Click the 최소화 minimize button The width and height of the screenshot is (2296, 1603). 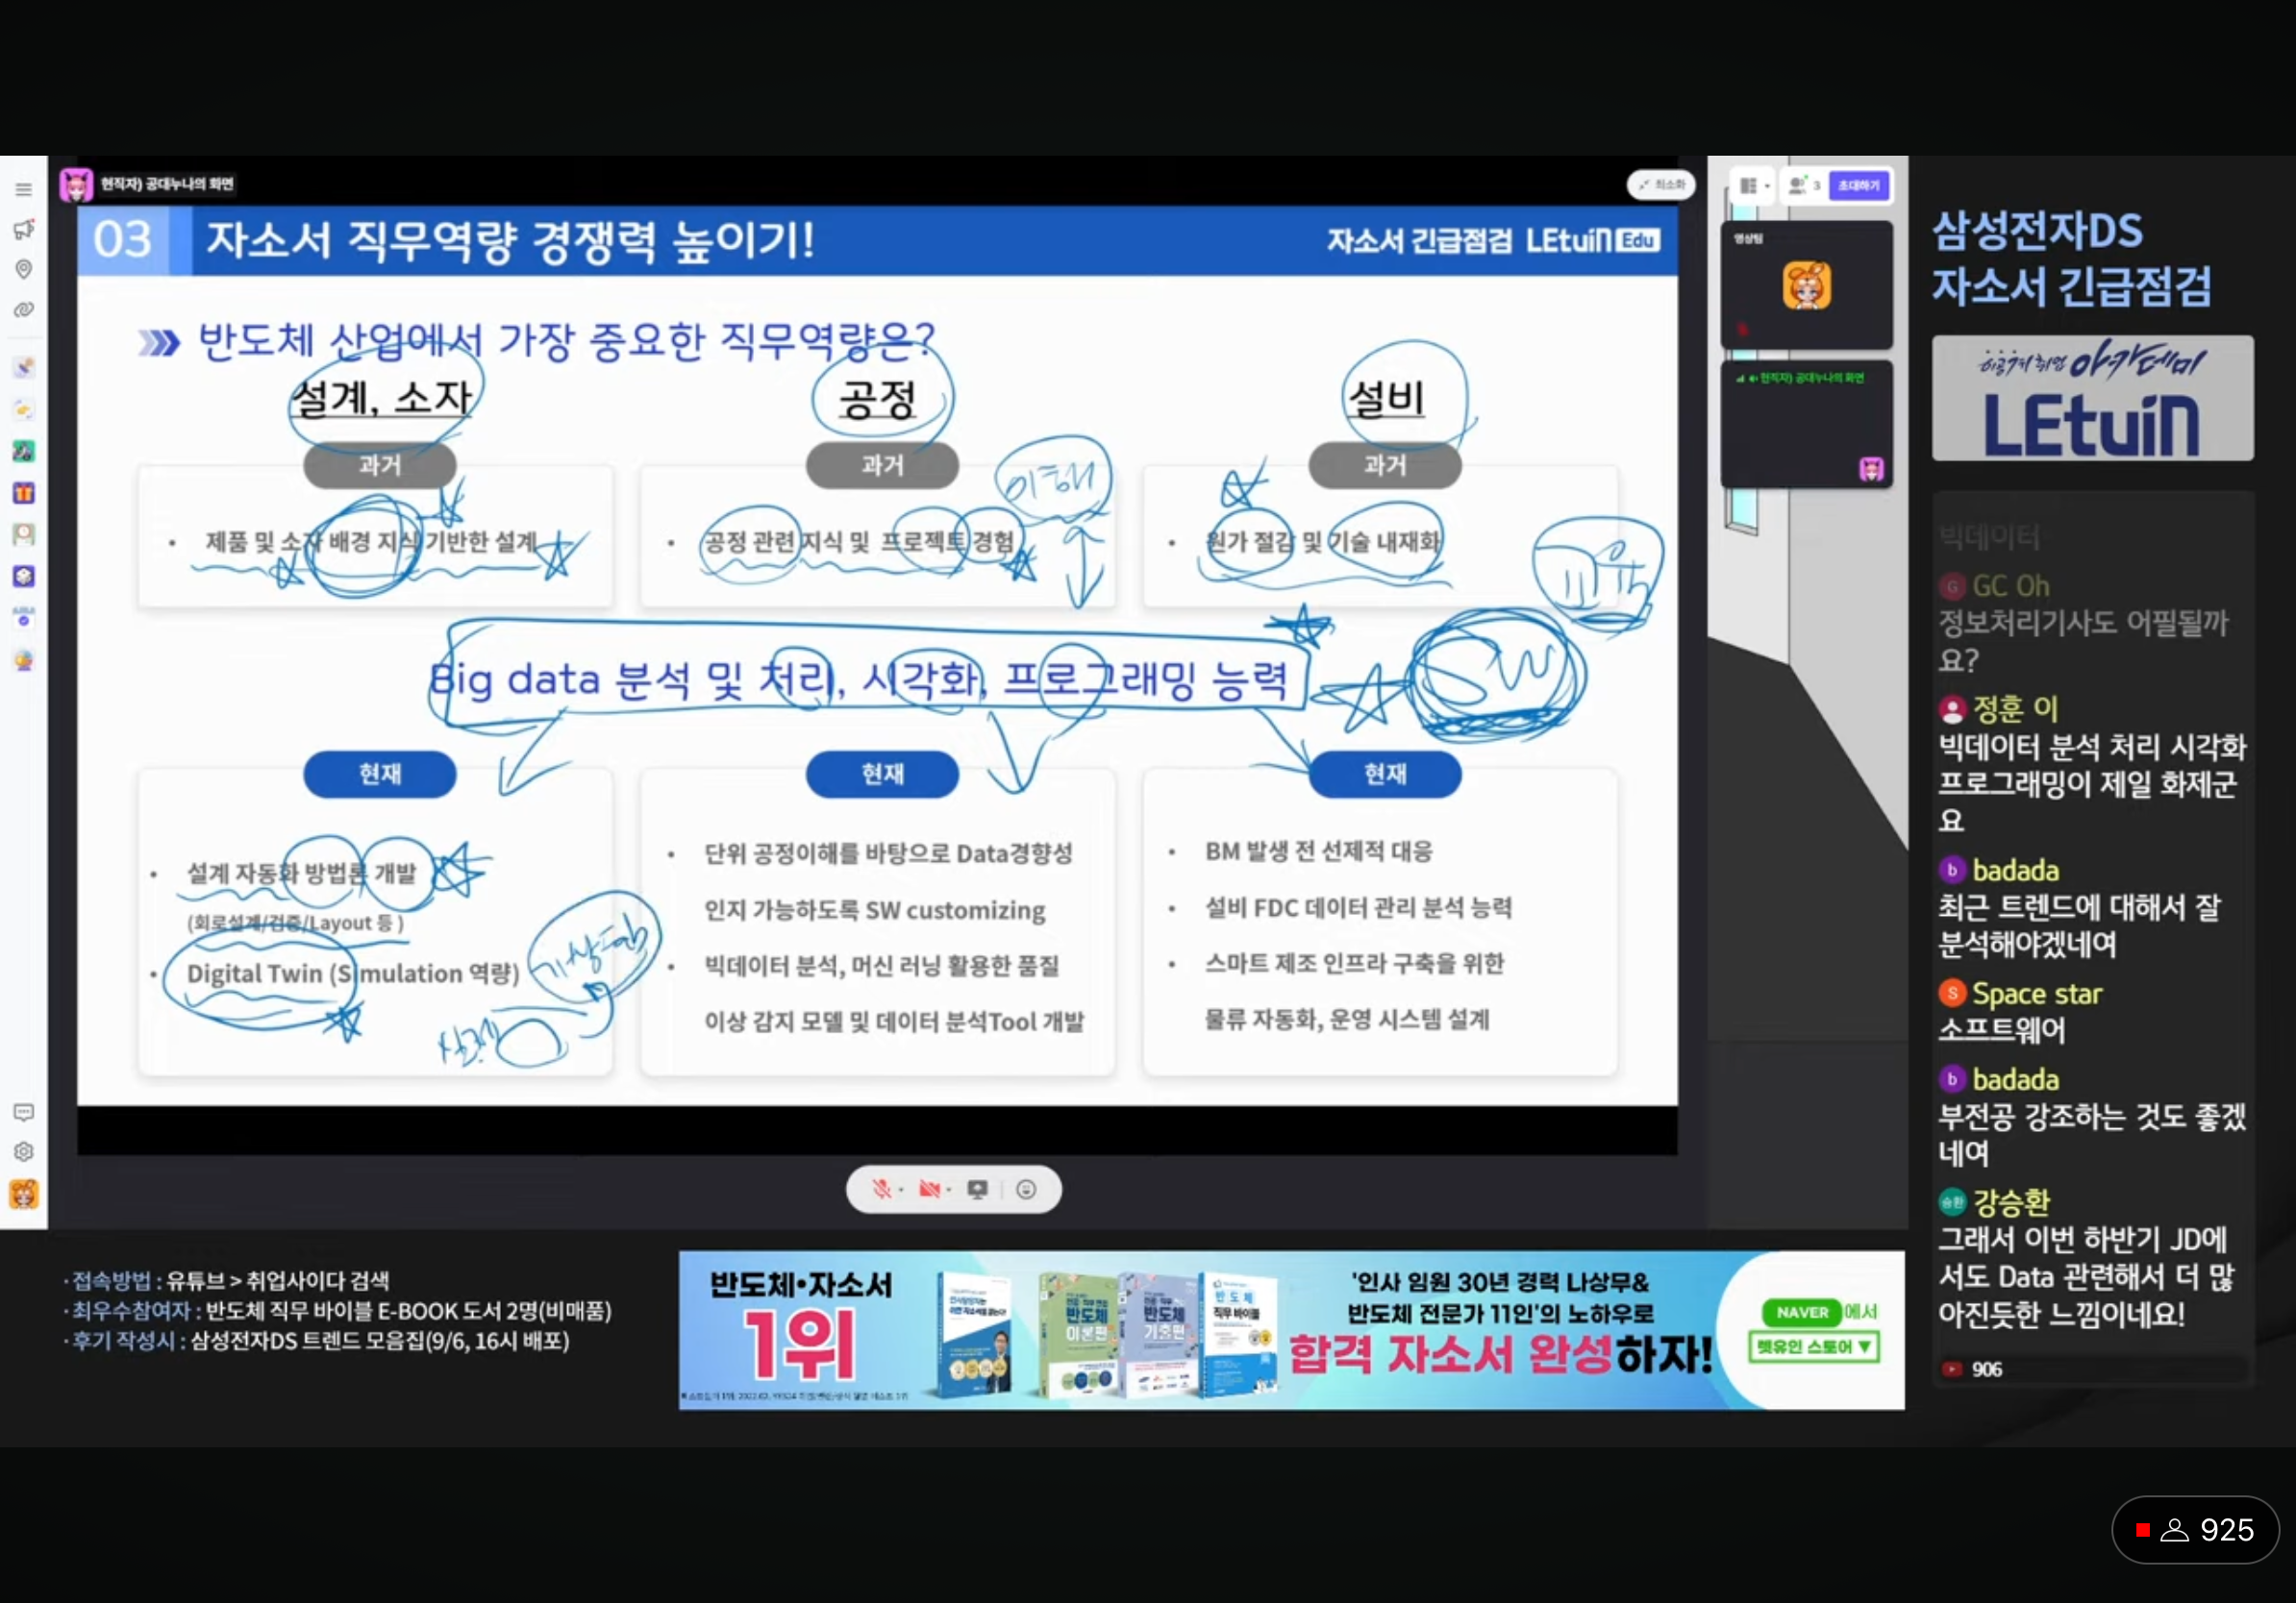coord(1661,185)
